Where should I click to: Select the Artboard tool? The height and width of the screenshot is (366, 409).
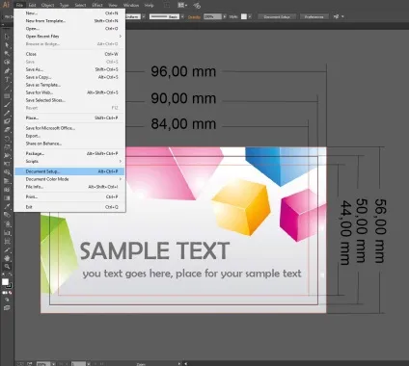pos(7,241)
